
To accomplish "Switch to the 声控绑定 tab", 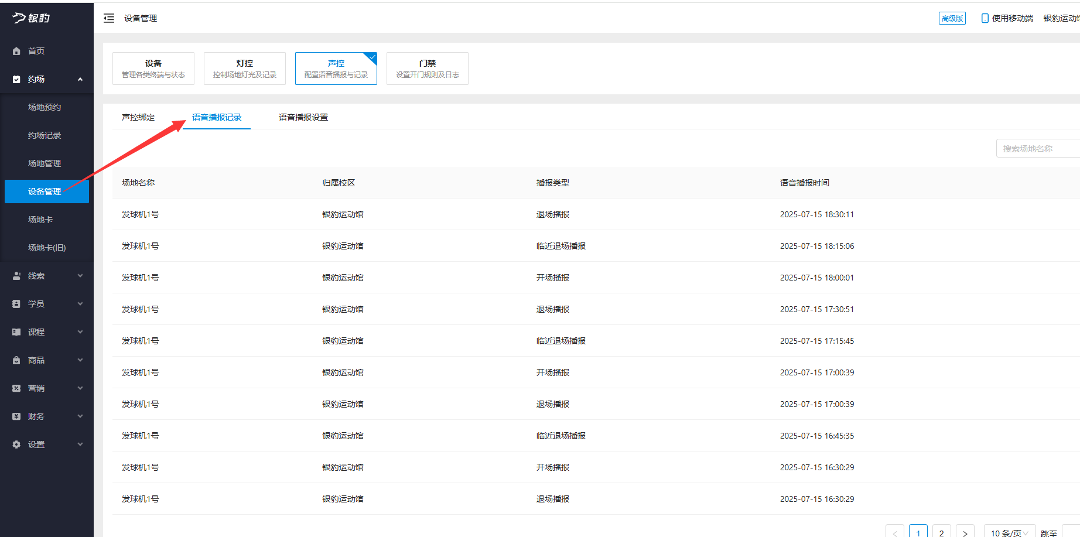I will [x=138, y=117].
